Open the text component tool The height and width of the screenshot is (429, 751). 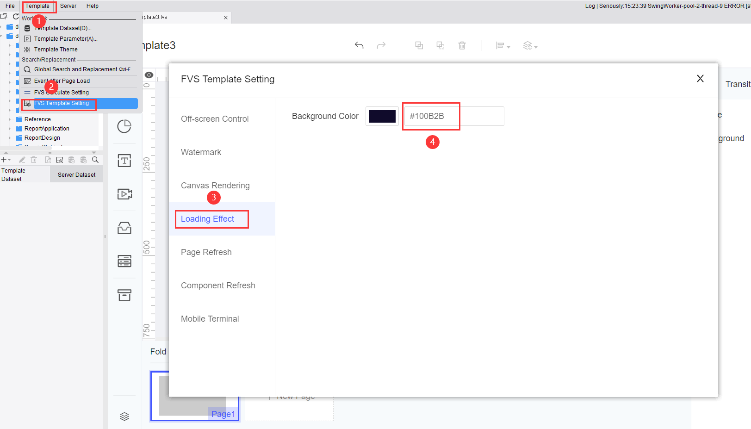tap(124, 161)
